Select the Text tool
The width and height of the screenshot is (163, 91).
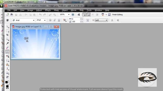pyautogui.click(x=7, y=52)
